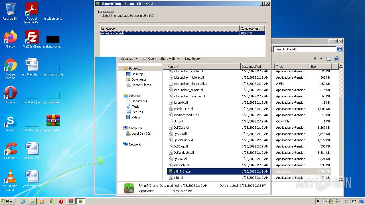
Task: Show hidden system tray icons
Action: click(318, 201)
